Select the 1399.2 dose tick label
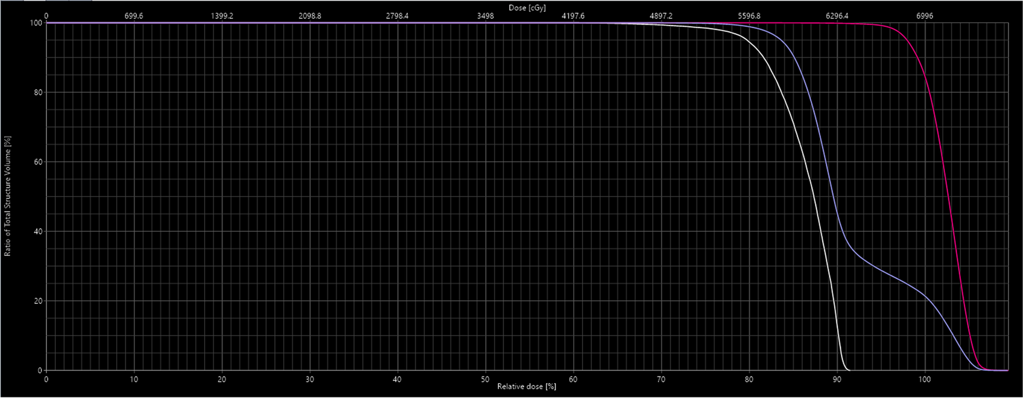 [x=222, y=16]
